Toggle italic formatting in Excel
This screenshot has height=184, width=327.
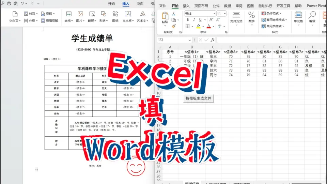(194, 20)
